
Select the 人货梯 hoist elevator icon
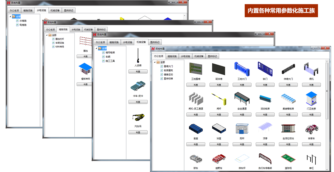(x=138, y=56)
